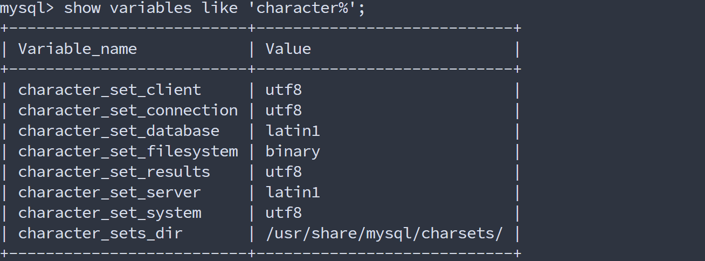Select the character_set_client variable name
This screenshot has width=705, height=261.
pos(109,90)
